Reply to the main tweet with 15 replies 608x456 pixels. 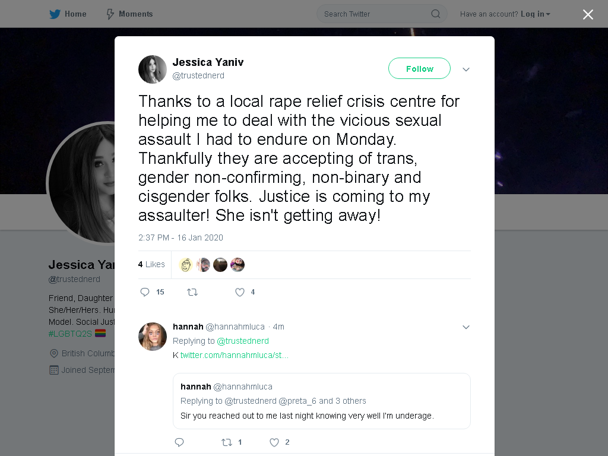click(151, 292)
